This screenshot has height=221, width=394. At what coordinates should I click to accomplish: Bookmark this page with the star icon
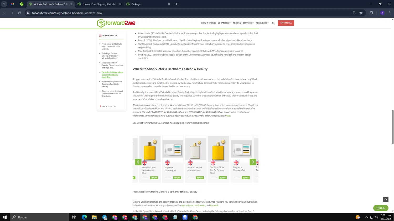361,13
